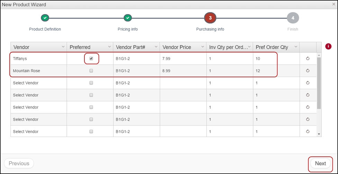Check Preferred for Mountain Rose
Screen dimensions: 338x174
(91, 71)
